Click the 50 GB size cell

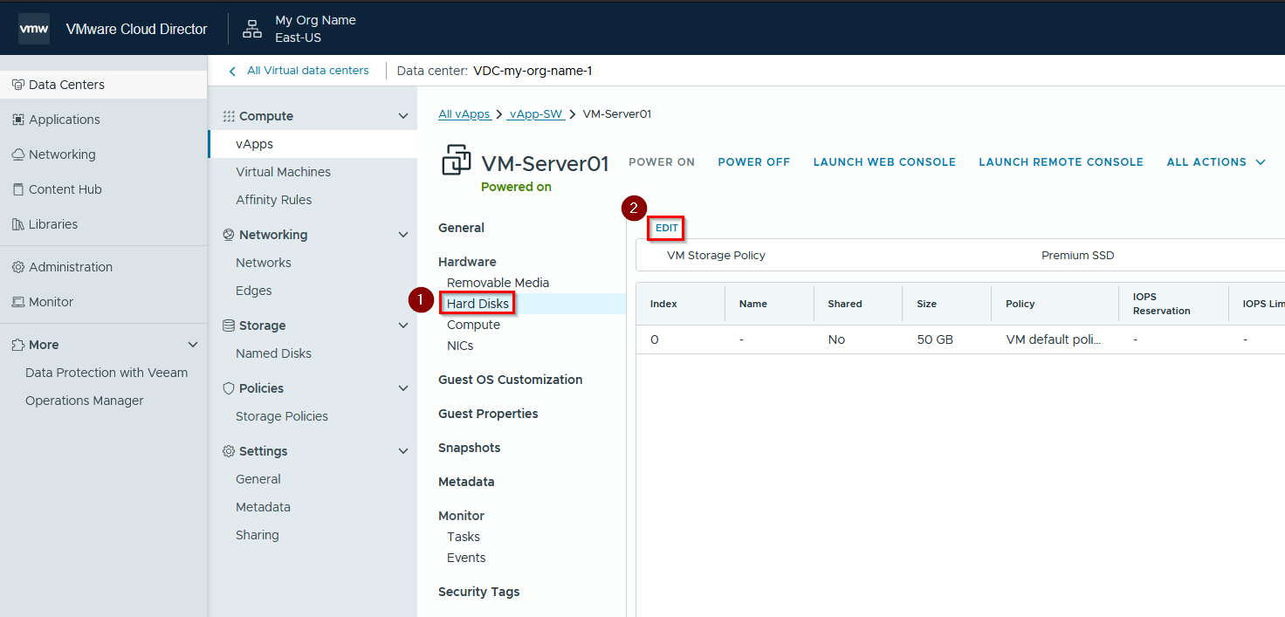tap(935, 339)
